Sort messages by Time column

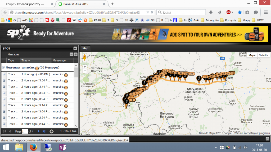pyautogui.click(x=35, y=60)
